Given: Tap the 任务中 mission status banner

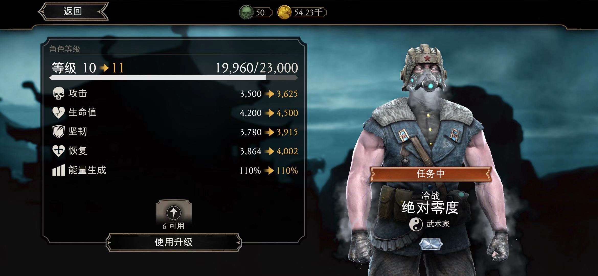Looking at the screenshot, I should pos(431,174).
